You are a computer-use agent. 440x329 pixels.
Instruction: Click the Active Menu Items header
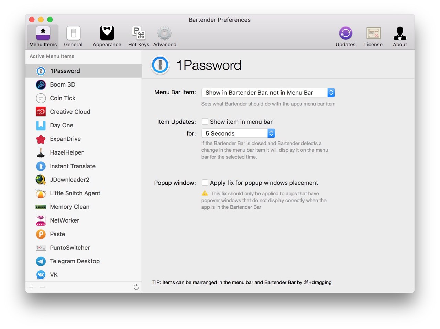tap(52, 56)
